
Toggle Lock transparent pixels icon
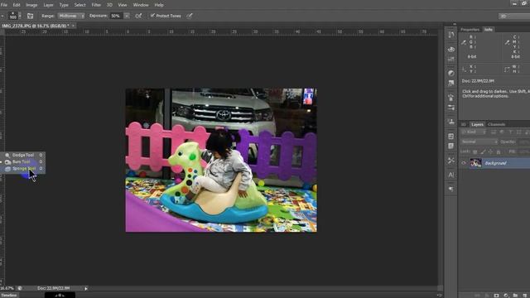coord(475,152)
